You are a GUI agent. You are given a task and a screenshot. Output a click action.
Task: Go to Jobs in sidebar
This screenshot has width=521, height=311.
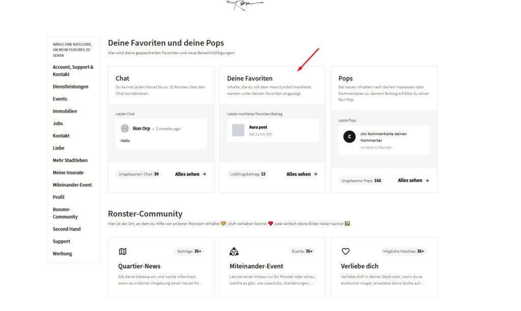tap(58, 123)
